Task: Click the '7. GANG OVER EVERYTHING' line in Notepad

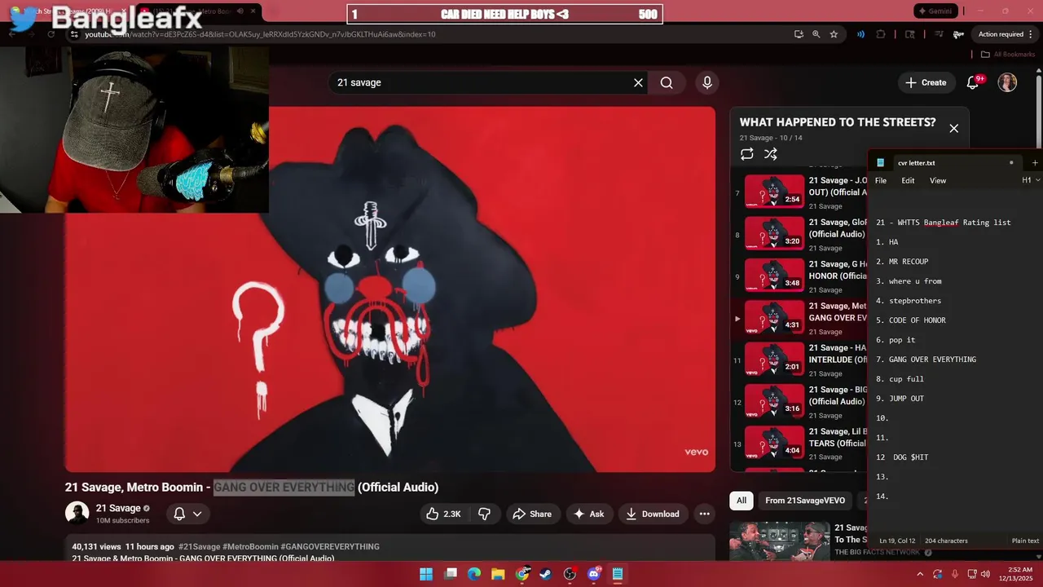Action: (926, 360)
